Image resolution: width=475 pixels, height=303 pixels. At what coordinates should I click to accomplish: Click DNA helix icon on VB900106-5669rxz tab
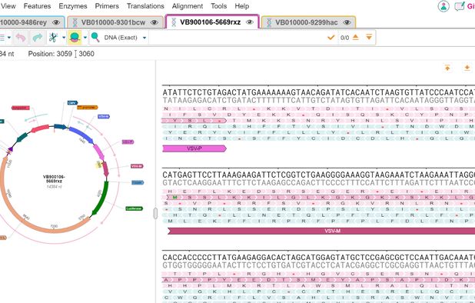[174, 22]
